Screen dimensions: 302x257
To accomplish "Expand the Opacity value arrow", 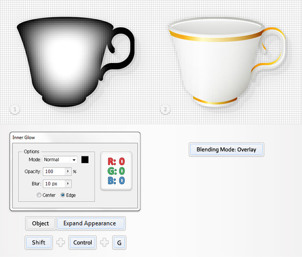I will pos(68,172).
